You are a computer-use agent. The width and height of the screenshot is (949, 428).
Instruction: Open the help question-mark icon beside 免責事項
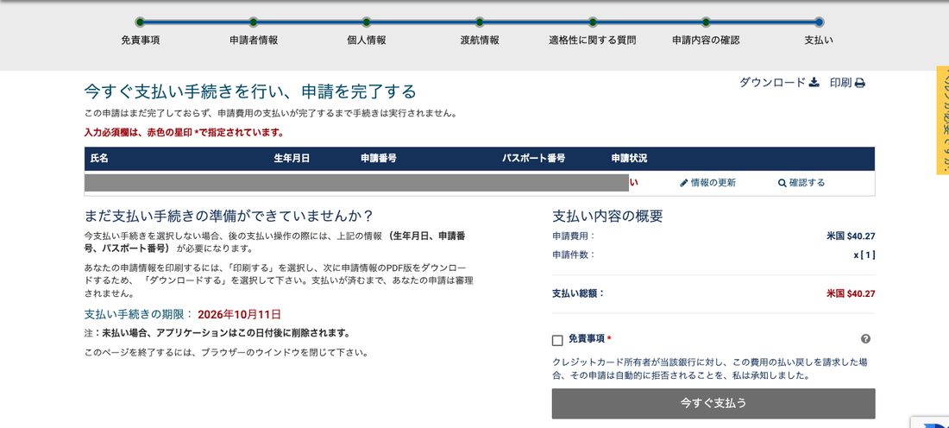click(x=865, y=339)
